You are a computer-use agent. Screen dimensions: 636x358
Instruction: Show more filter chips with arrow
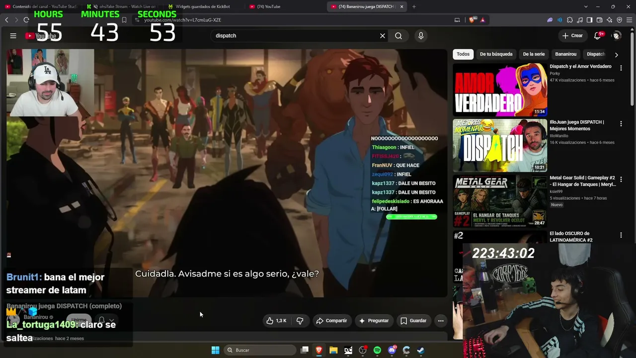[x=616, y=55]
